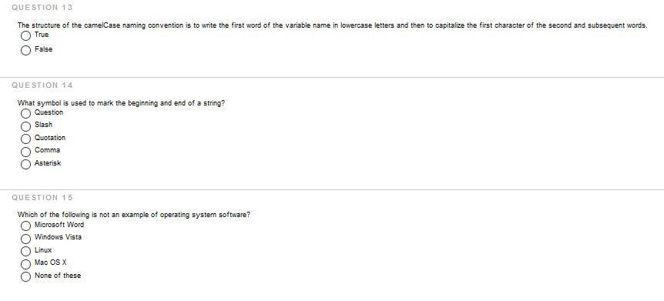The width and height of the screenshot is (664, 301).
Task: Click the Question 15 heading
Action: 42,198
